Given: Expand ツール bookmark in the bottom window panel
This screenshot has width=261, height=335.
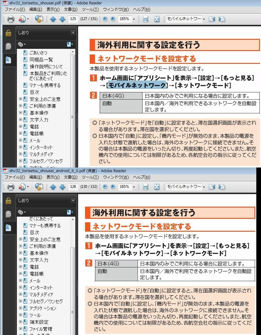Looking at the screenshot, I should pyautogui.click(x=20, y=315).
